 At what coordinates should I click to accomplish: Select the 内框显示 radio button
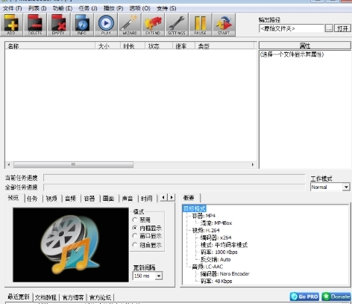click(x=135, y=228)
